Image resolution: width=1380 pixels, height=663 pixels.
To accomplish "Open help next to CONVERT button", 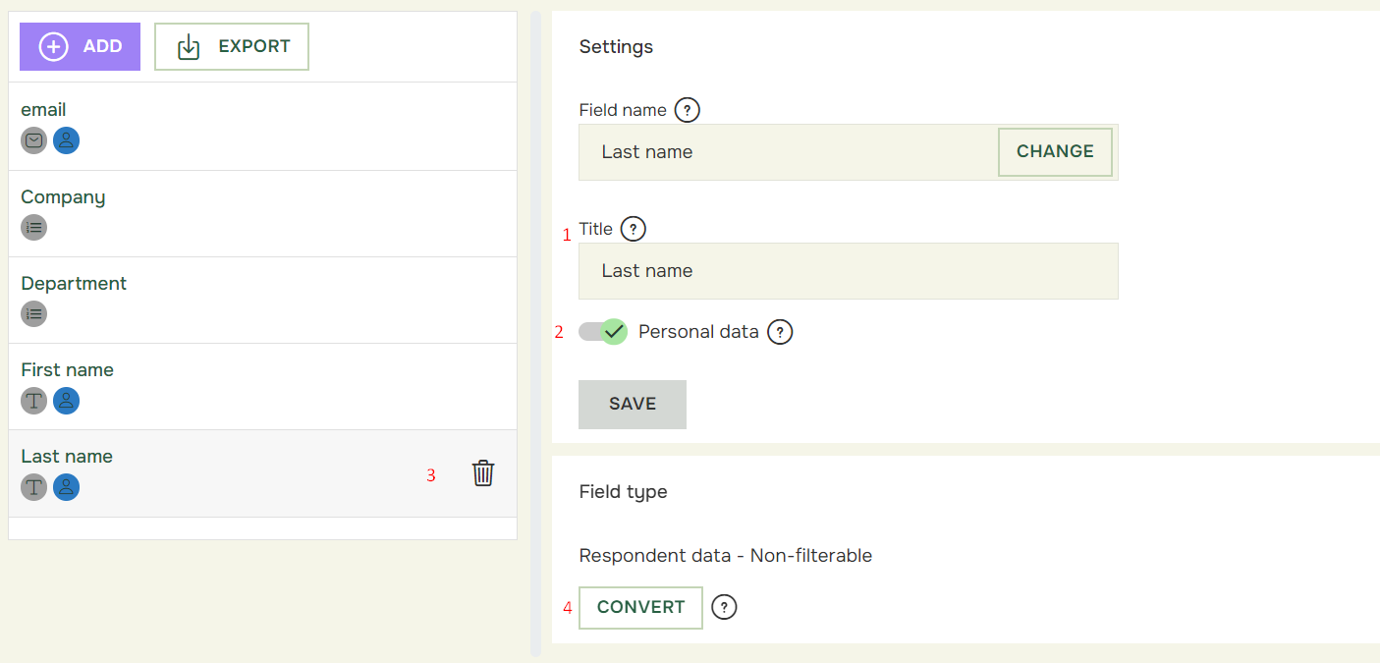I will point(724,607).
